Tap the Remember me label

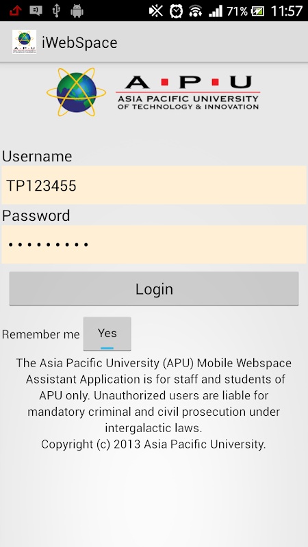[41, 334]
